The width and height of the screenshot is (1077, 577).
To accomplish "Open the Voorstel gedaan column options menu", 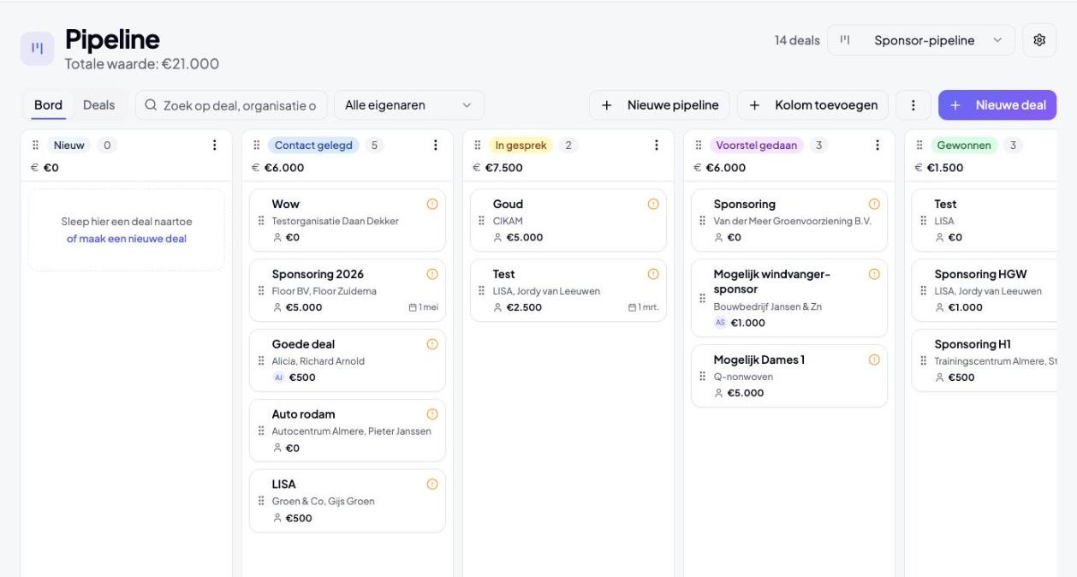I will pyautogui.click(x=878, y=146).
